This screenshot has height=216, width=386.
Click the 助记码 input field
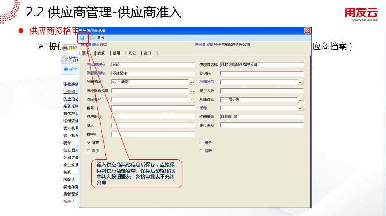[x=261, y=74]
